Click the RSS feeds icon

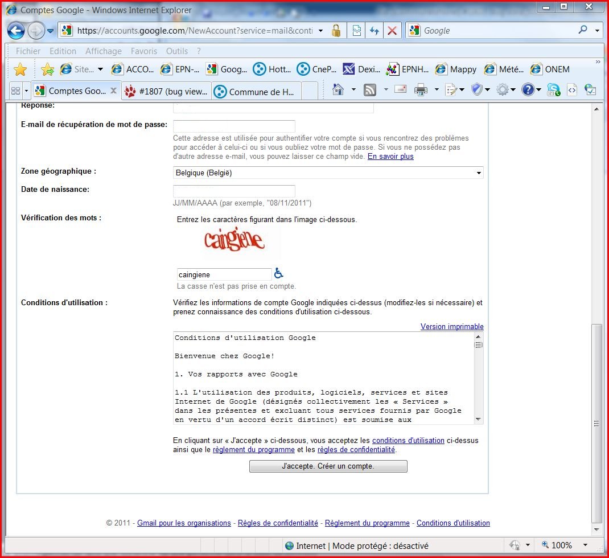tap(370, 90)
